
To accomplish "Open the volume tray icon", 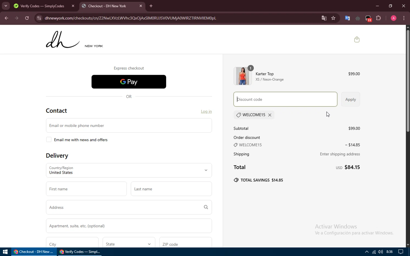I will (x=380, y=252).
